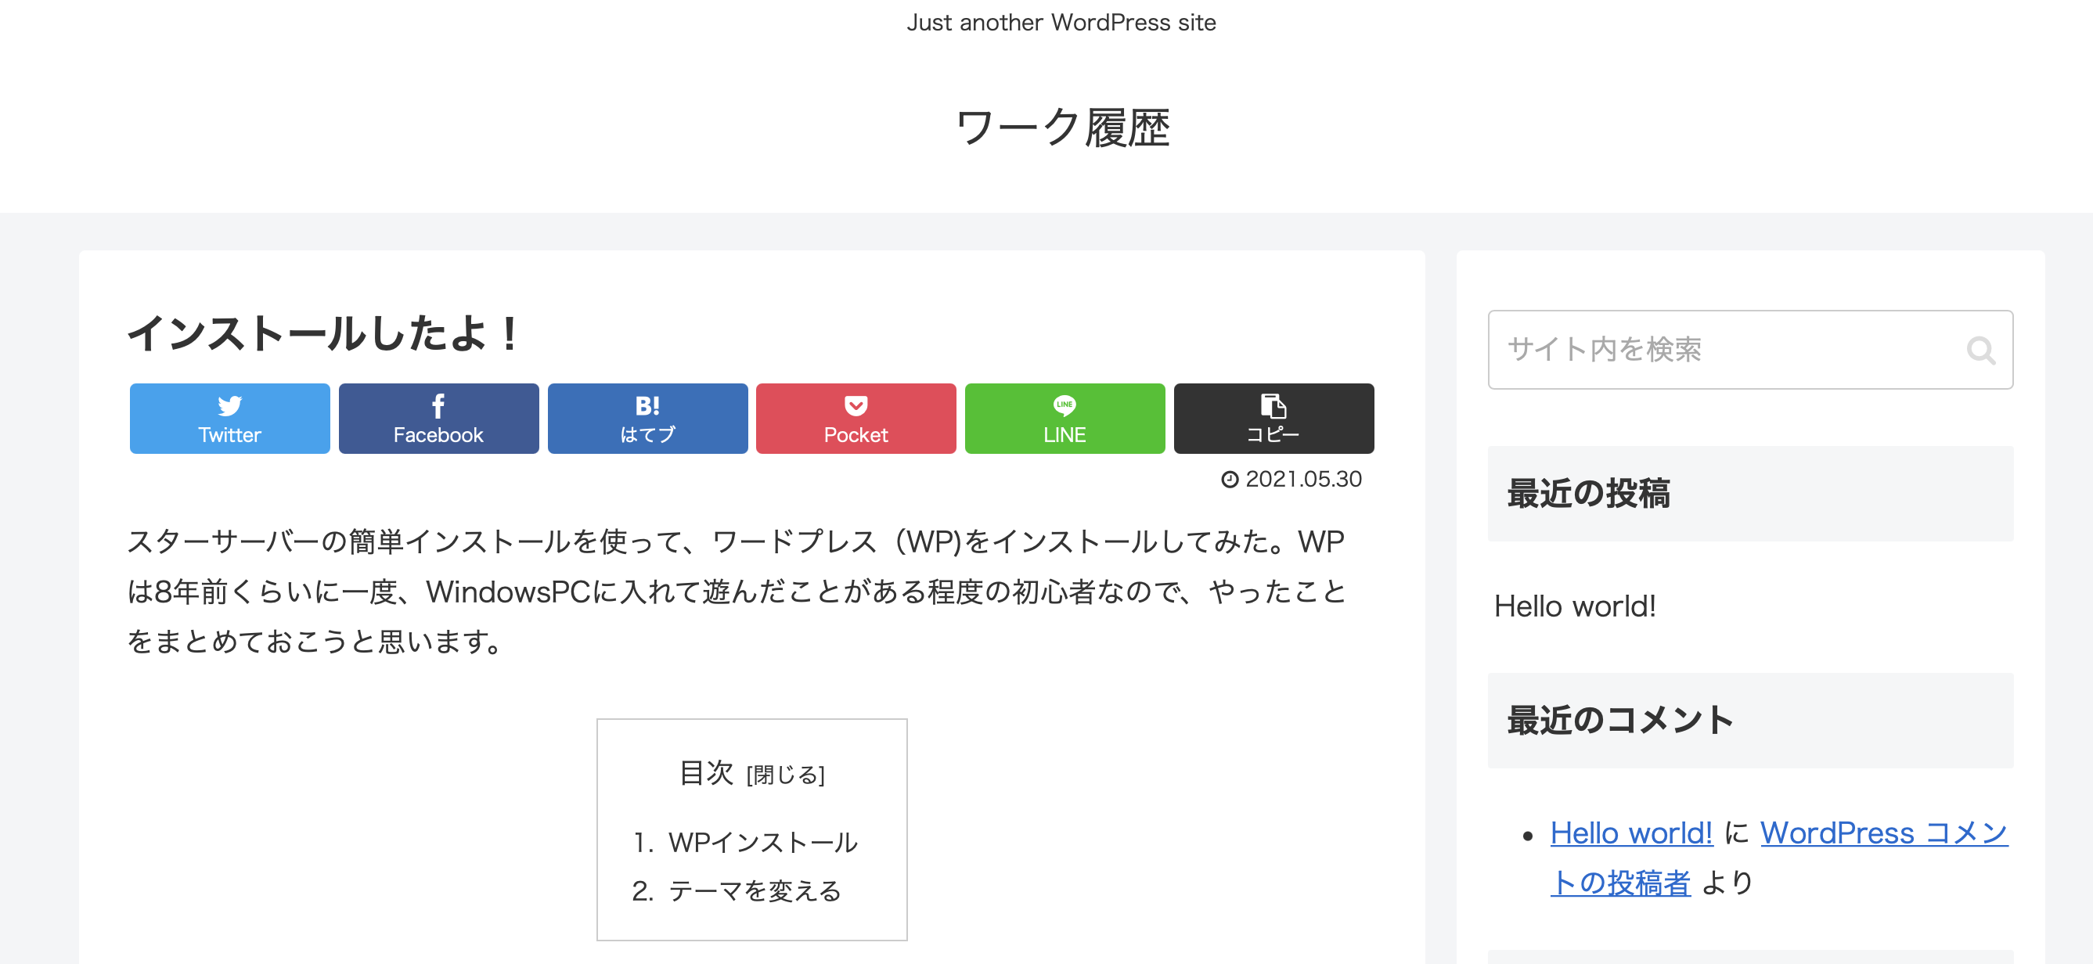The height and width of the screenshot is (964, 2093).
Task: Open WordPress コメントの投稿者 commenter link
Action: coord(1883,833)
